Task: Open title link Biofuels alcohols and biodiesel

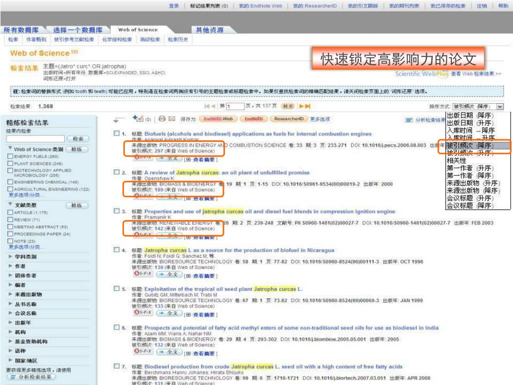Action: point(258,133)
